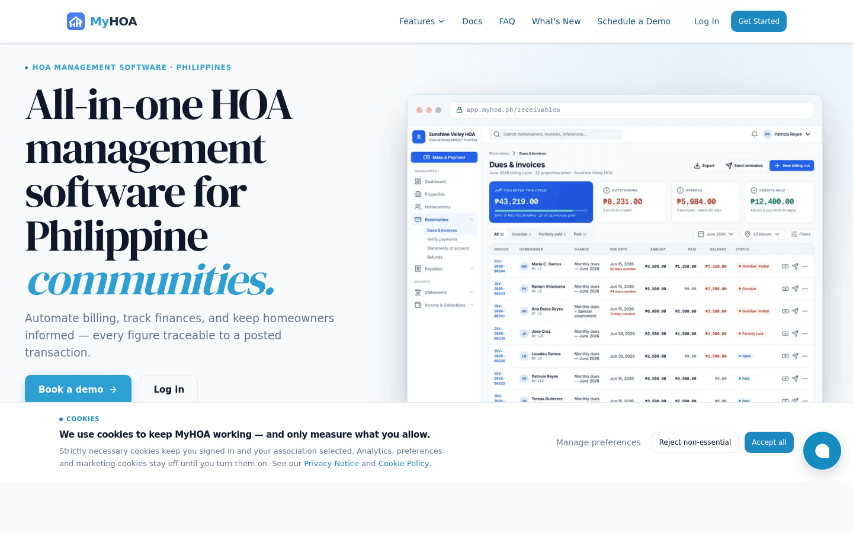Click the record payment icon for Lourdes Ramos
Viewport: 853px width, 533px height.
click(785, 356)
